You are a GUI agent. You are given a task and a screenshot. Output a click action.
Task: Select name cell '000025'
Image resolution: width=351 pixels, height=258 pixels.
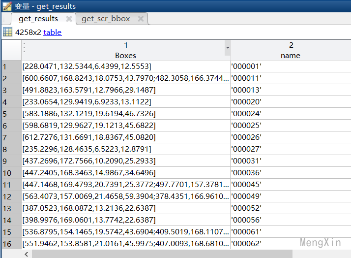(291, 126)
